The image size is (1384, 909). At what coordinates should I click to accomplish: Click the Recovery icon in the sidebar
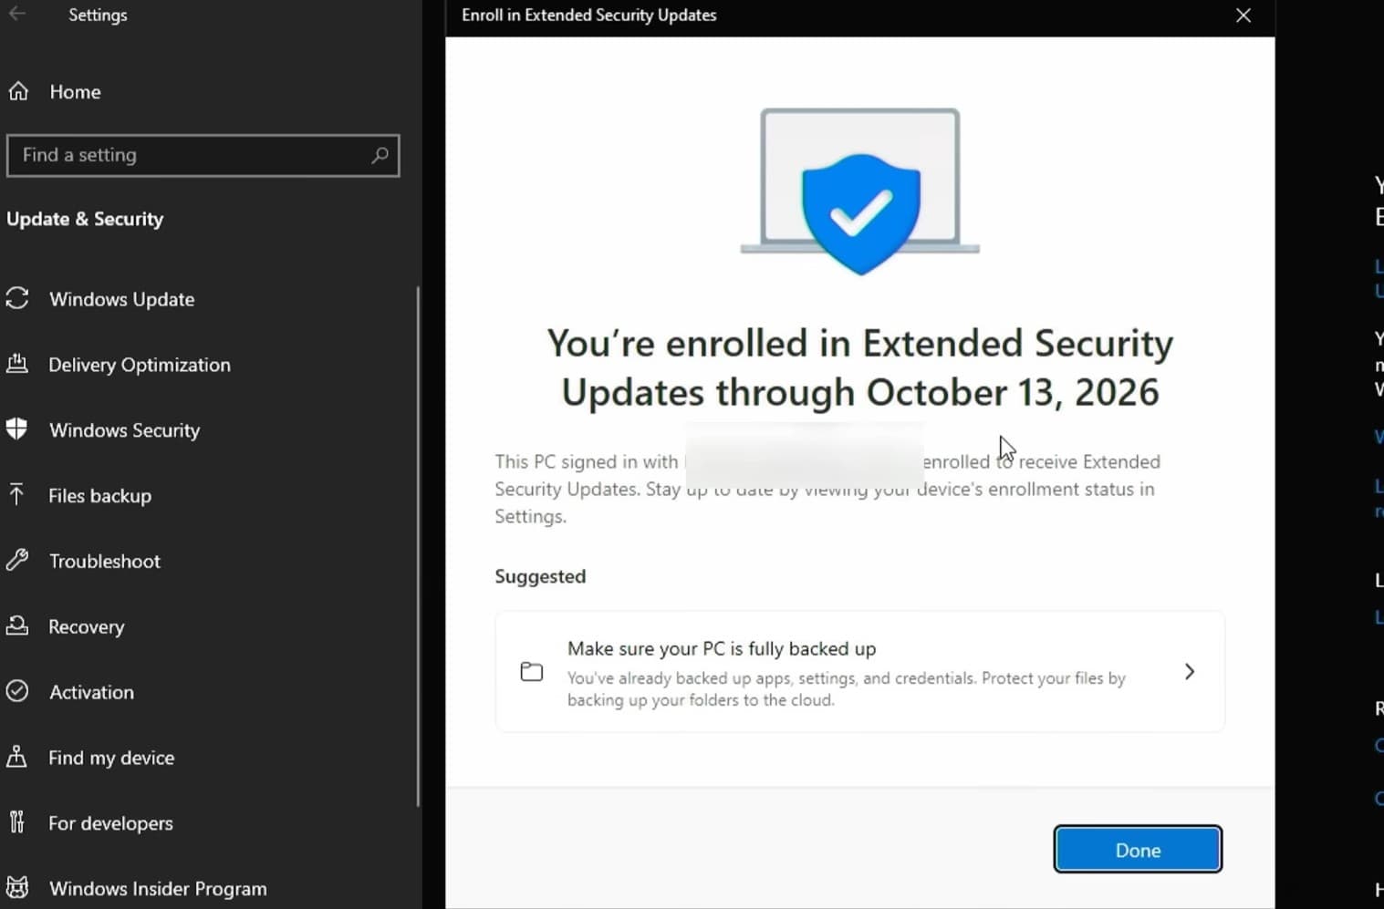coord(18,625)
